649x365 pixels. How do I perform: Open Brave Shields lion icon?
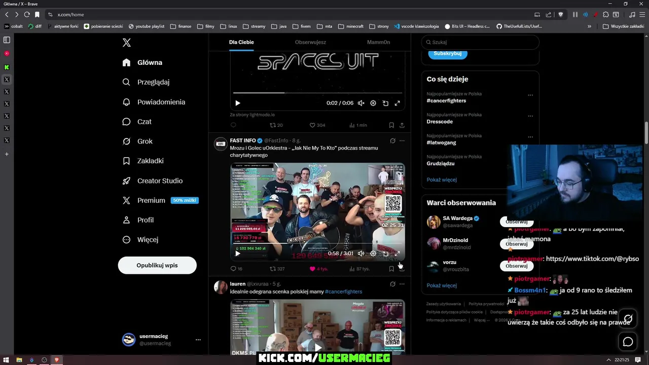click(x=560, y=15)
